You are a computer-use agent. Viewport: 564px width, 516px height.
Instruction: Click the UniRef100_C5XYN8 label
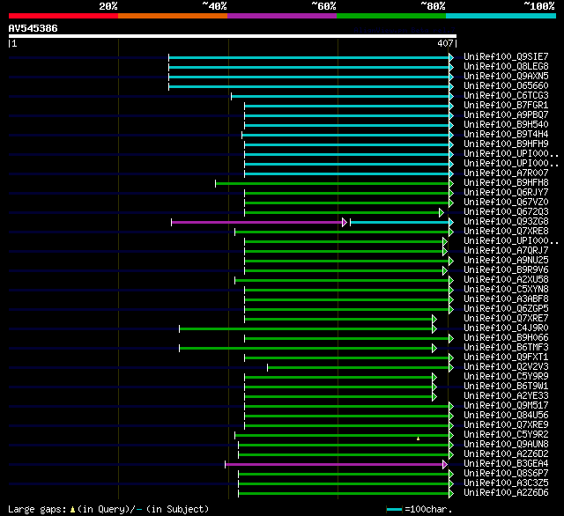pyautogui.click(x=506, y=290)
